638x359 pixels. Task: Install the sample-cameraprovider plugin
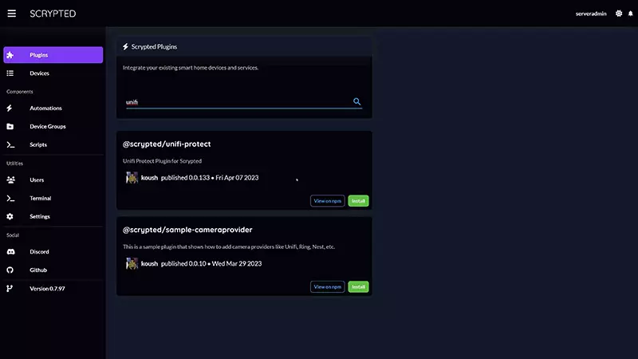click(358, 287)
